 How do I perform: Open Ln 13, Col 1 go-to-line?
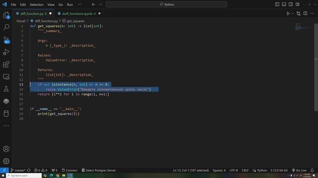(x=191, y=170)
